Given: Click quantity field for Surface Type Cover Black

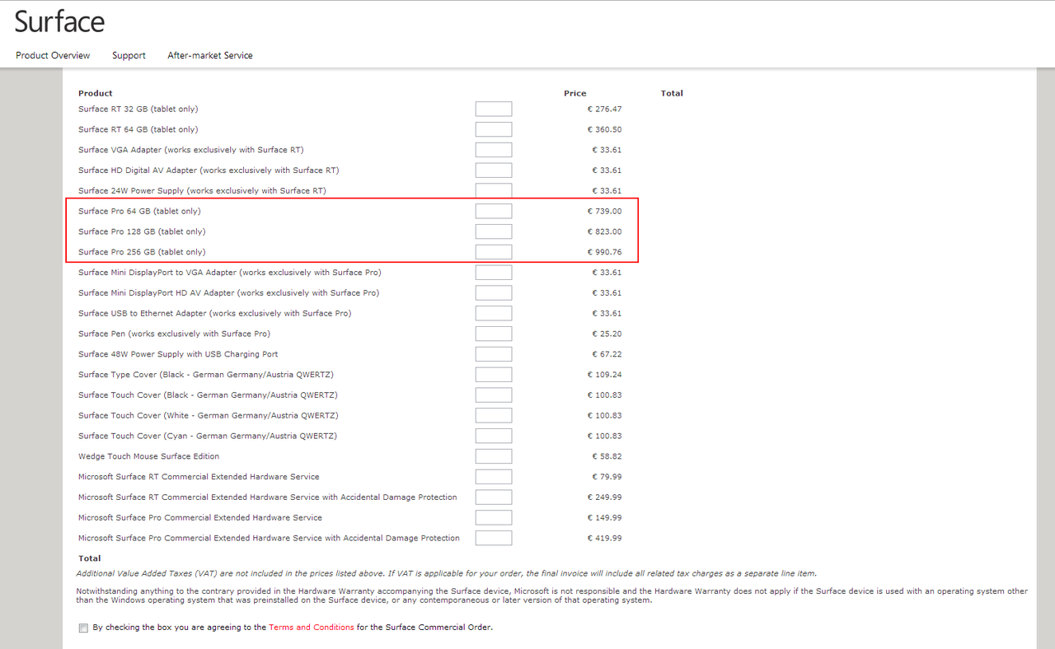Looking at the screenshot, I should pos(494,375).
